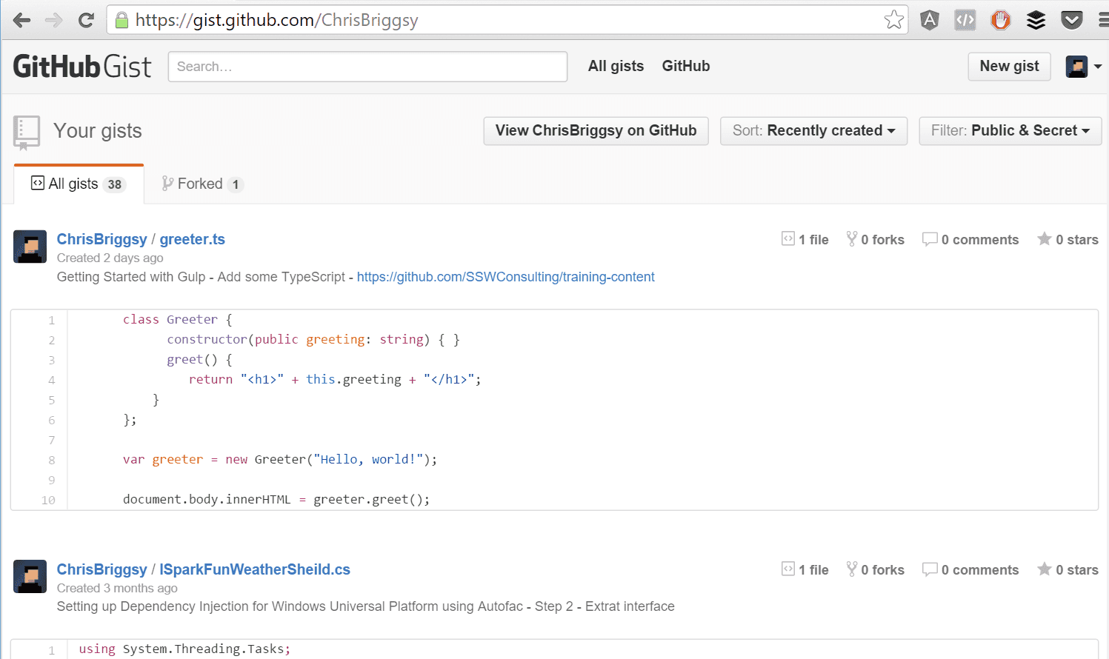Click the bookmark star in address bar

893,20
